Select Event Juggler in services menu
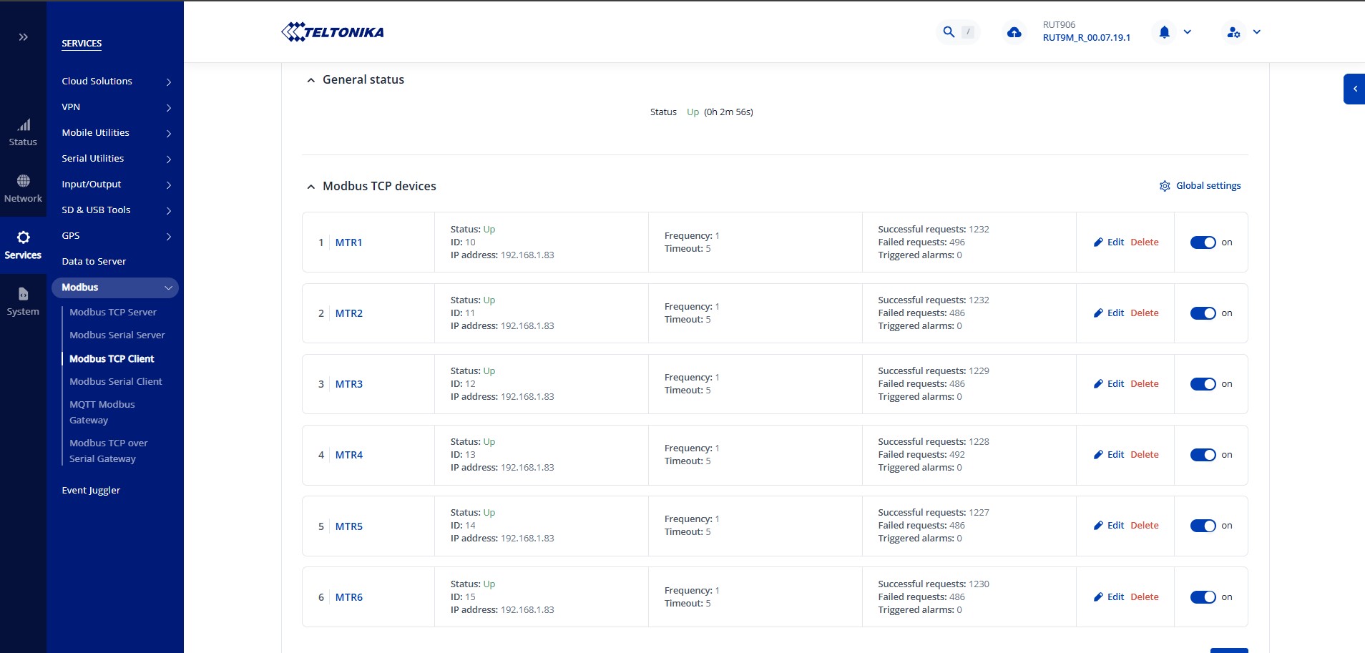The image size is (1365, 653). pyautogui.click(x=91, y=491)
